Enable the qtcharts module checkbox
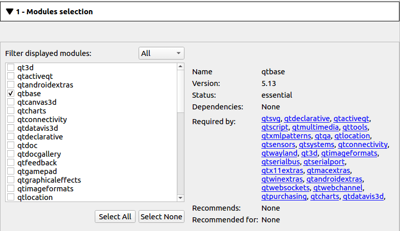 [x=11, y=111]
